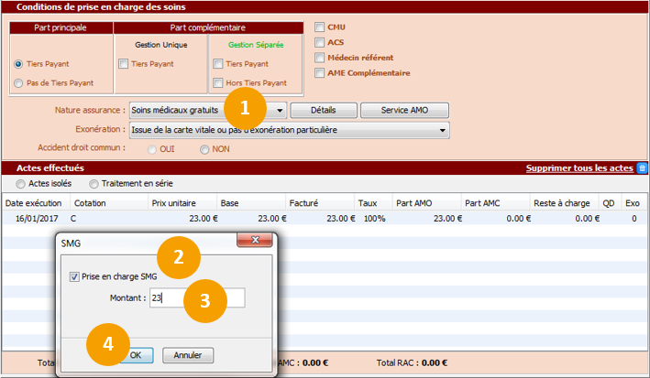Uncheck Prise en charge SMG
This screenshot has height=378, width=650.
tap(75, 276)
